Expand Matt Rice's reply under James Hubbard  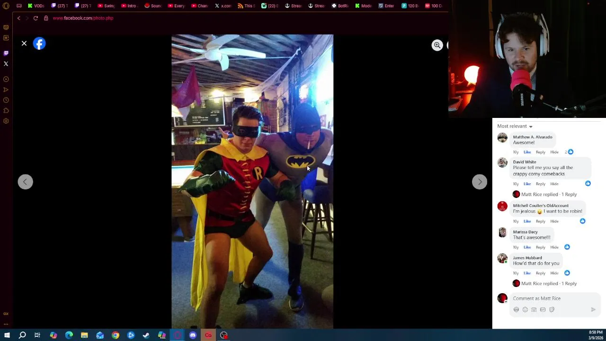(549, 283)
